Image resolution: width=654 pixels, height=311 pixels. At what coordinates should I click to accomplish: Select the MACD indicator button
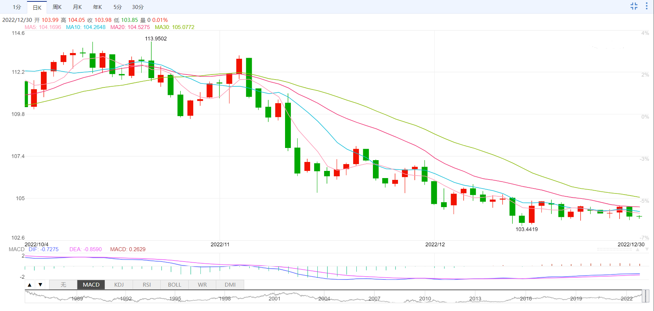[x=91, y=285]
